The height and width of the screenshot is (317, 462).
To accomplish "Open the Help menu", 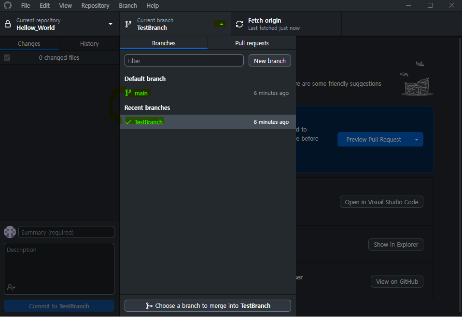I will 153,6.
